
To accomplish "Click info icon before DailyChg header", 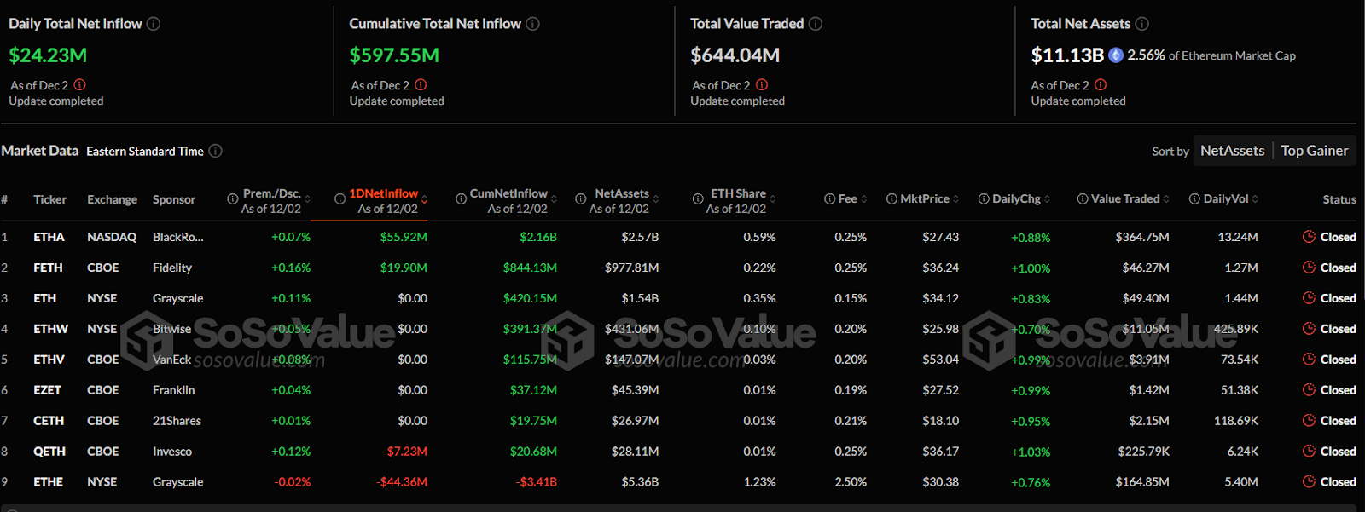I will 984,198.
